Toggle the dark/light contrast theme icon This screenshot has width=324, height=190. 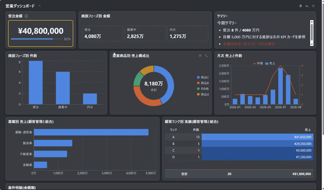(x=300, y=6)
